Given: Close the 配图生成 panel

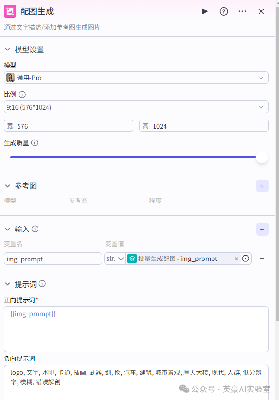Looking at the screenshot, I should (261, 11).
